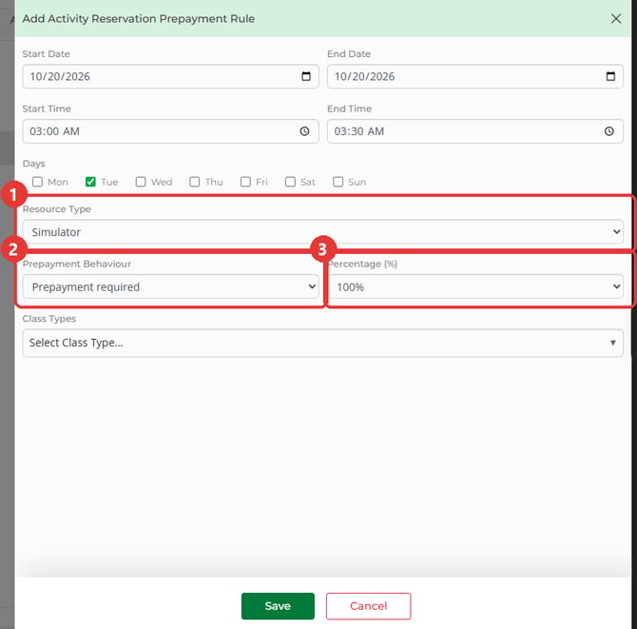Check the Fri day checkbox
637x629 pixels.
245,182
